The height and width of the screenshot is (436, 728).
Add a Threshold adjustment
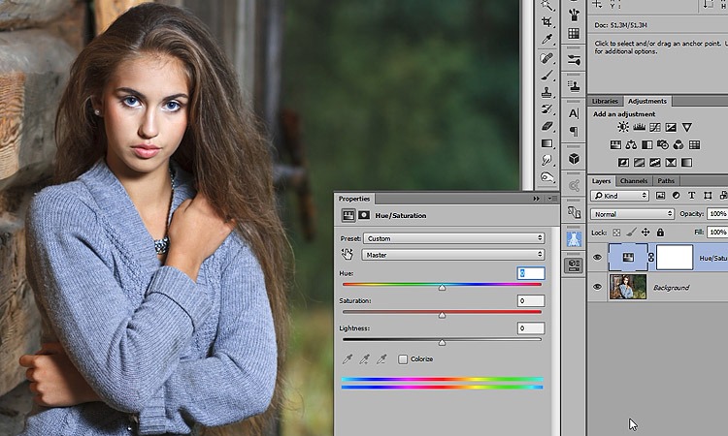click(655, 162)
